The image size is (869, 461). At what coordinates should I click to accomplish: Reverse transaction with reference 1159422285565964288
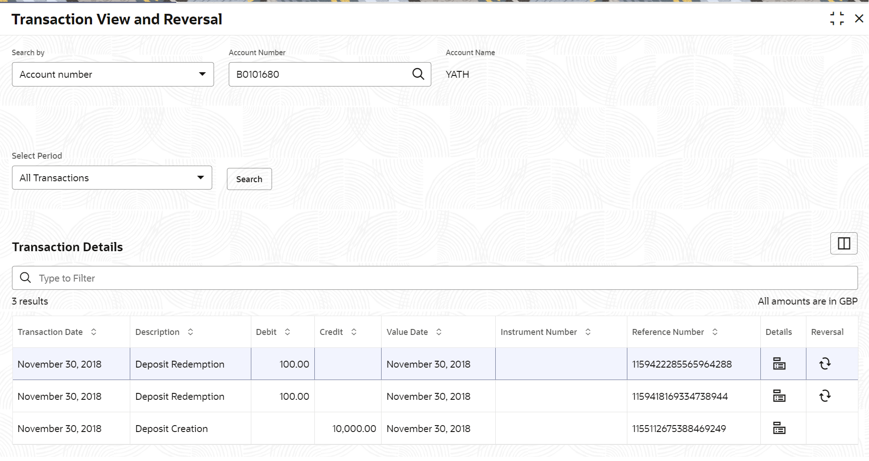point(825,363)
